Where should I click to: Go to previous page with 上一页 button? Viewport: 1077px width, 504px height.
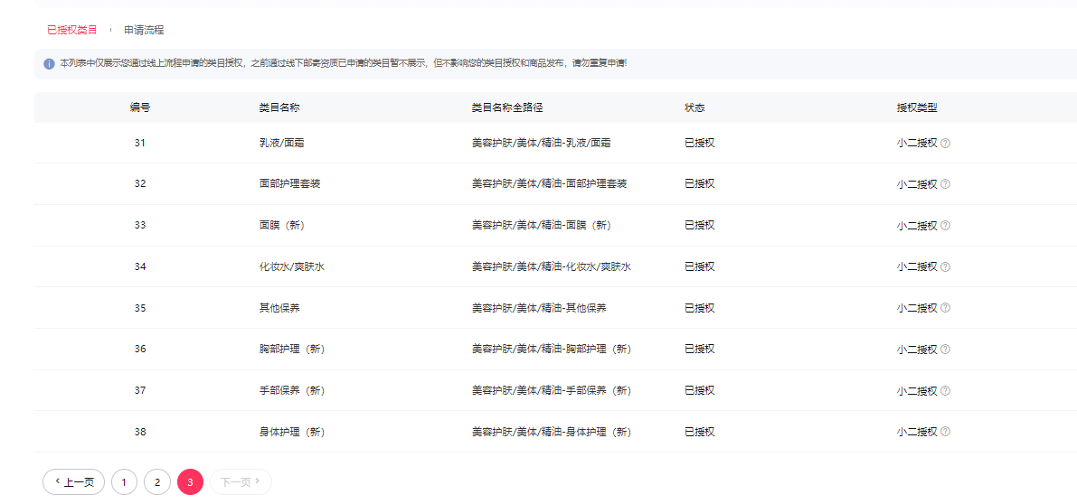coord(74,482)
